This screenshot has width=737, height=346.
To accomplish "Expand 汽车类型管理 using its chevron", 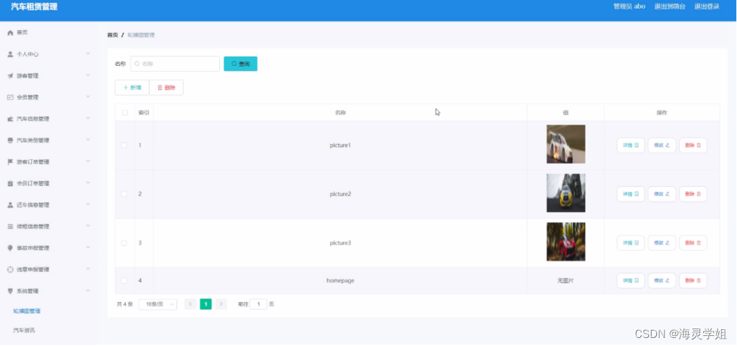I will pyautogui.click(x=88, y=140).
